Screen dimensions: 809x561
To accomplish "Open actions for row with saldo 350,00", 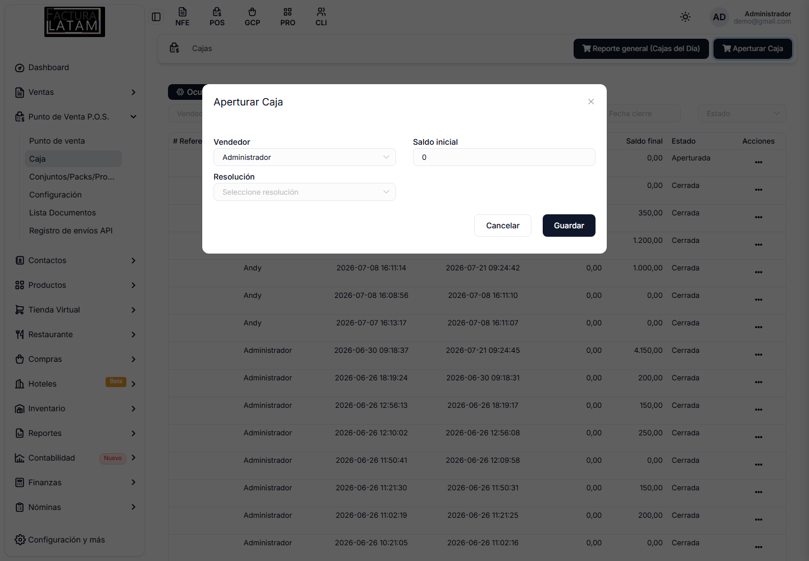I will pyautogui.click(x=758, y=217).
